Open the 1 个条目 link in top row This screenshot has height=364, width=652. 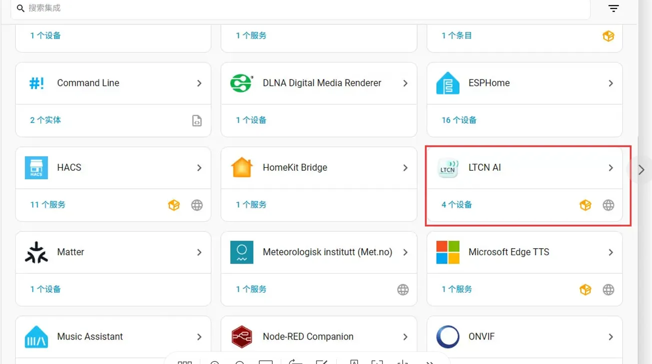(x=457, y=35)
